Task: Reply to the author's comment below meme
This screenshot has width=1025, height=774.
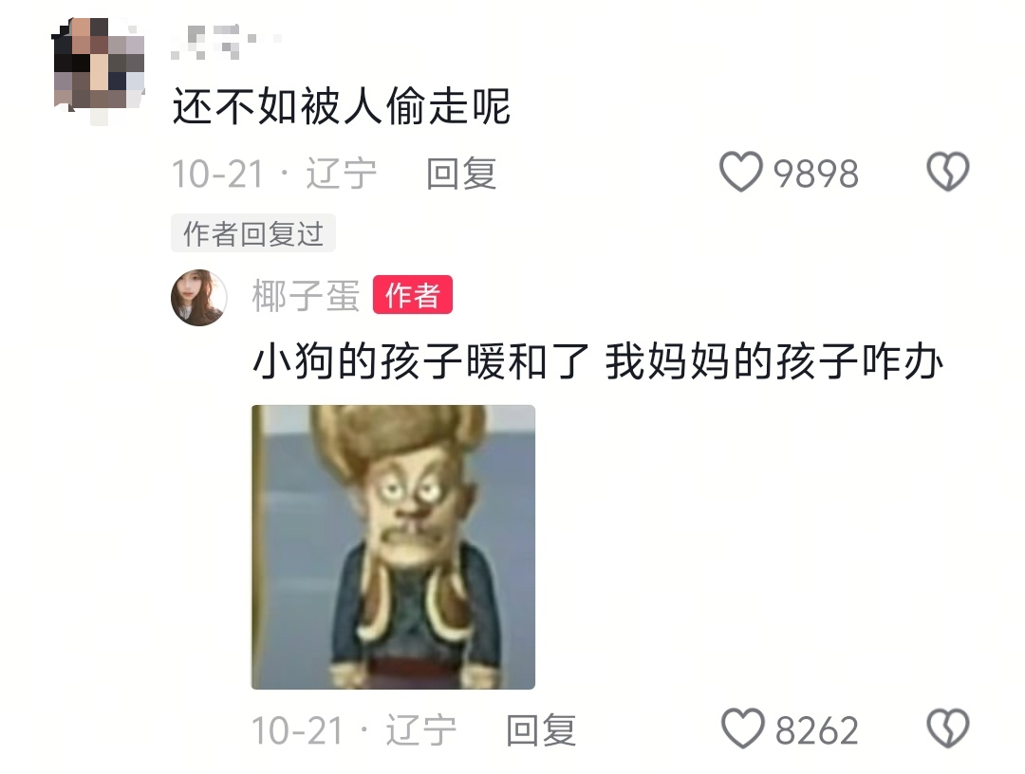Action: pos(541,730)
